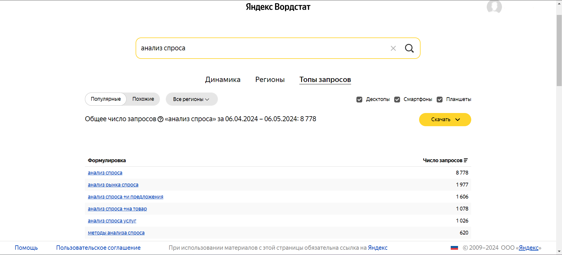562x255 pixels.
Task: Open the методы анализа спроса link
Action: click(x=116, y=233)
